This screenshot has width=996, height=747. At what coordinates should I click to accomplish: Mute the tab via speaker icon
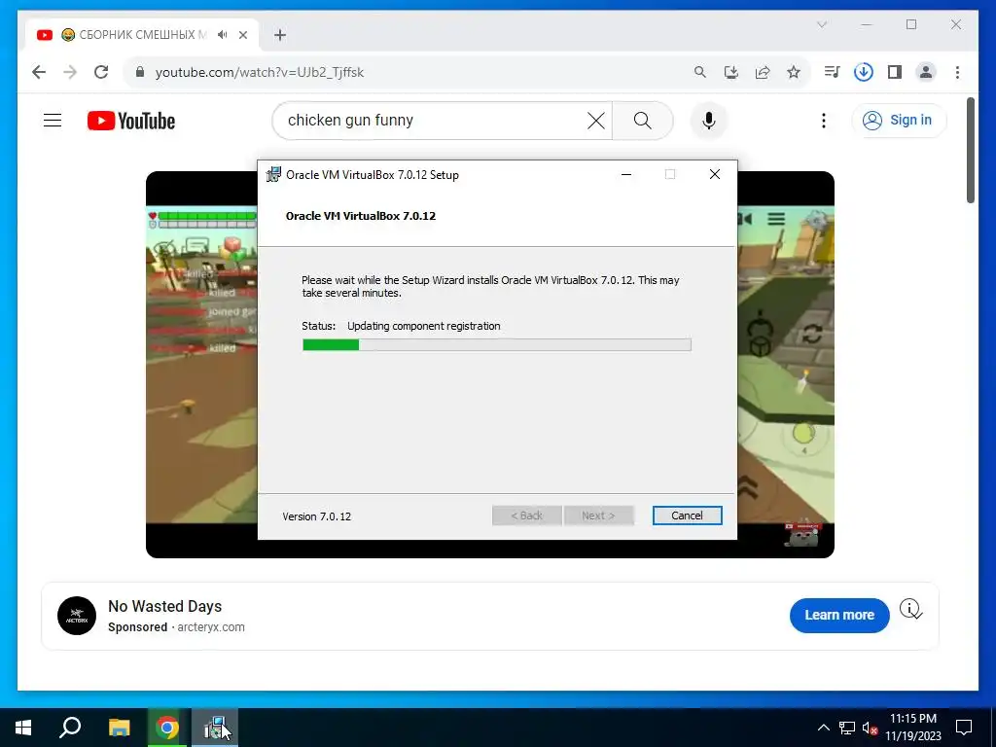pyautogui.click(x=223, y=35)
